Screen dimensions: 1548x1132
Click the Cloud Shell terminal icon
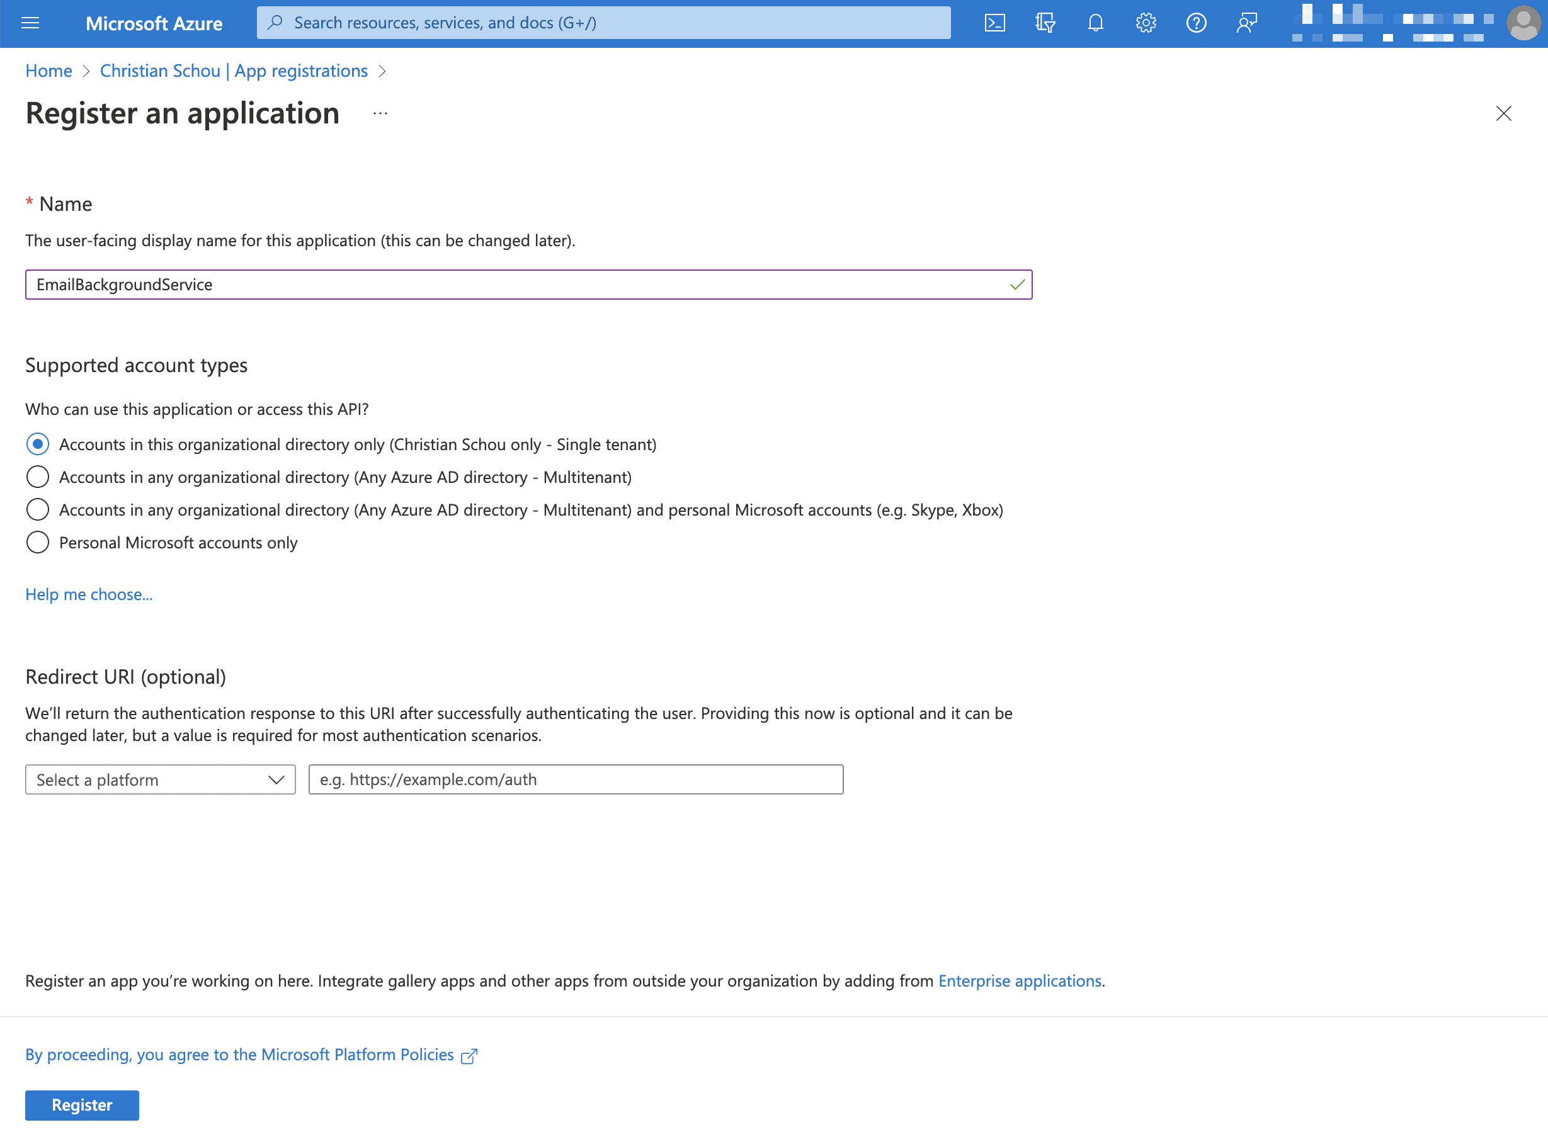coord(995,23)
